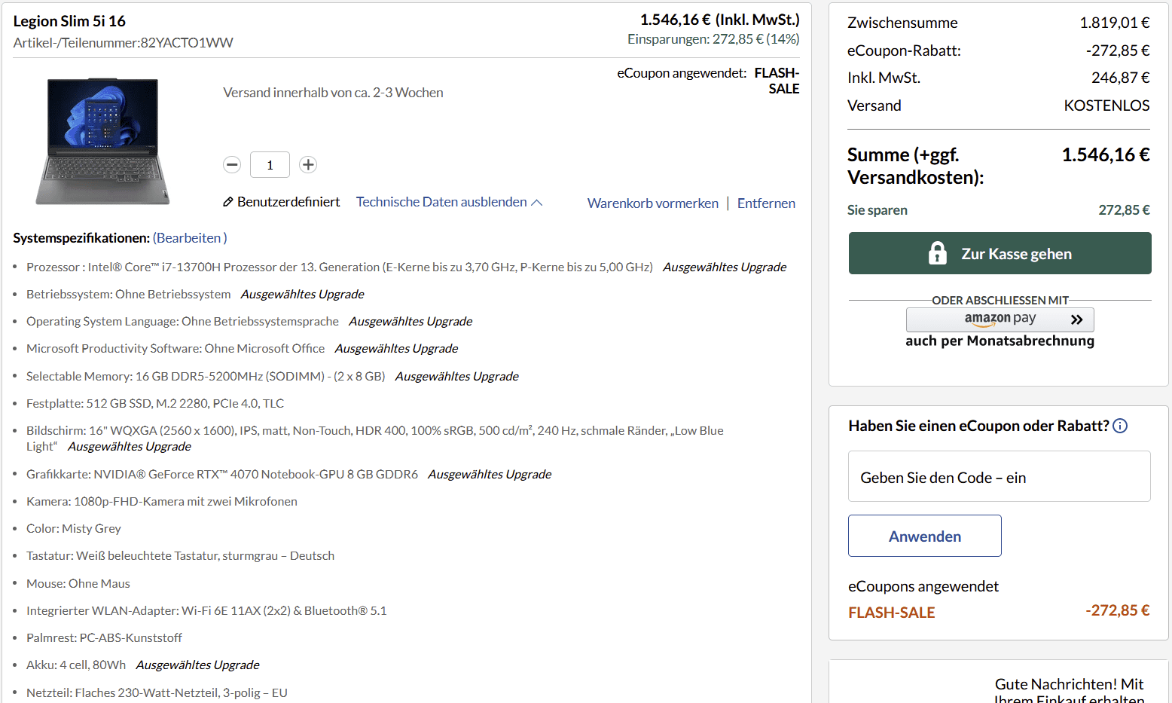The image size is (1172, 703).
Task: Click the Summe total 1.546,16 € in summary
Action: click(1105, 155)
